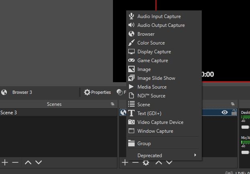
Task: Adjust Desktop Audio volume slider
Action: [x=245, y=127]
